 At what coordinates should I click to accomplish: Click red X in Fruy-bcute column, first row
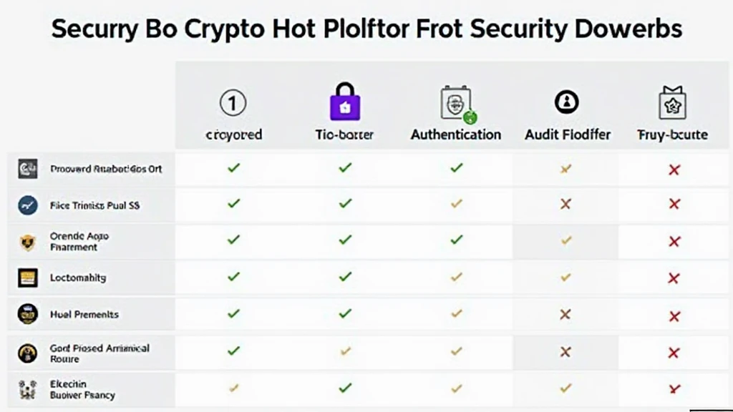pyautogui.click(x=674, y=170)
